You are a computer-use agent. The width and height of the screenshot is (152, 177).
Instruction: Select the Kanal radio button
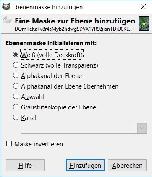click(x=16, y=117)
